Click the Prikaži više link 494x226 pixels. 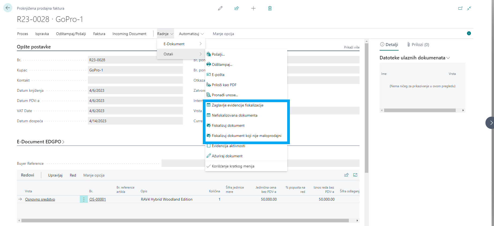click(x=351, y=47)
